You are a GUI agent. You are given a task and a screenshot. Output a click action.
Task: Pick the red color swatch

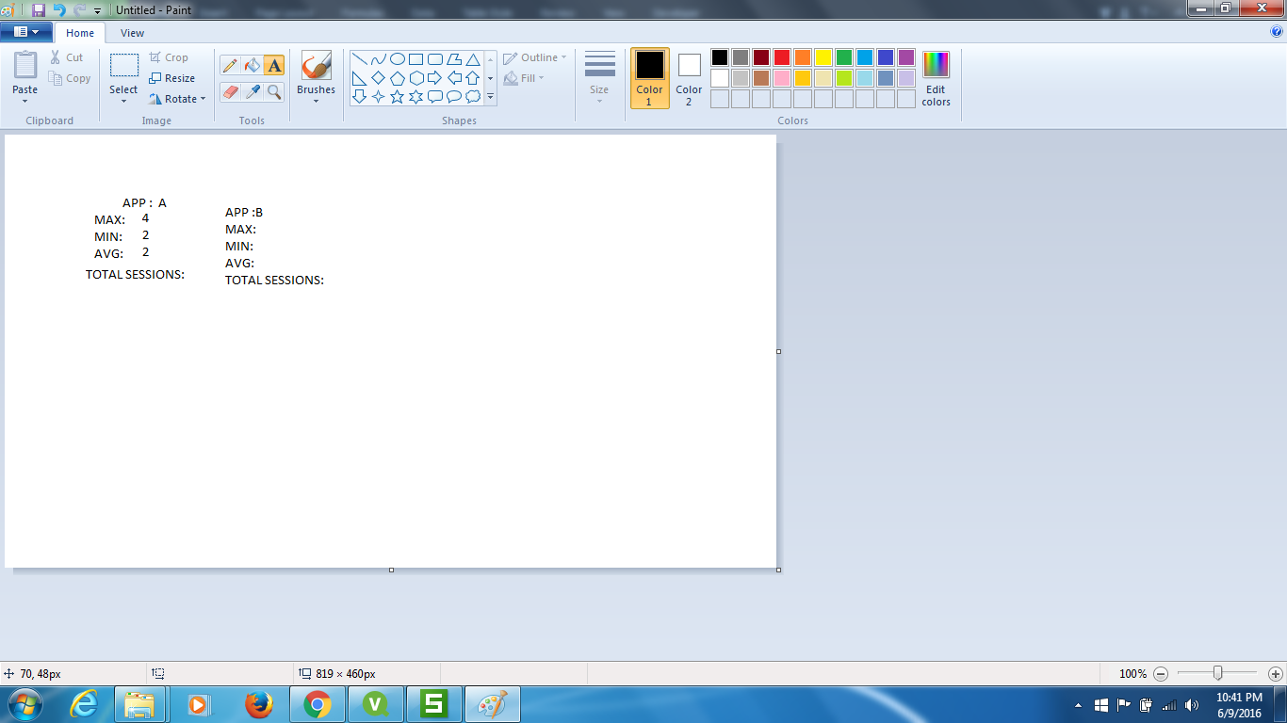coord(782,57)
